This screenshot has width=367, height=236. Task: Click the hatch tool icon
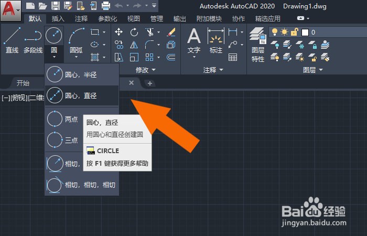point(94,57)
